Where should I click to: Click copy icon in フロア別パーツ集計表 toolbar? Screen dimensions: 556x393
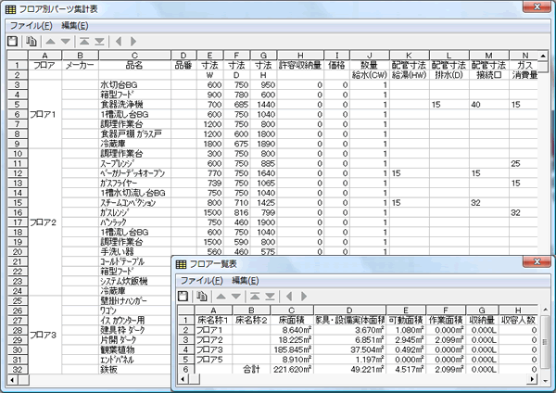click(32, 42)
